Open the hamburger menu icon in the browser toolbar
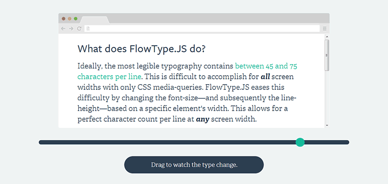 [x=325, y=29]
